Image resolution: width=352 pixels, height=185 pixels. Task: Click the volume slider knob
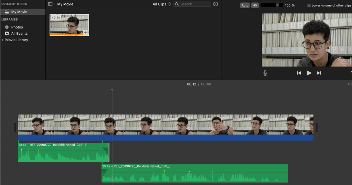click(x=277, y=5)
